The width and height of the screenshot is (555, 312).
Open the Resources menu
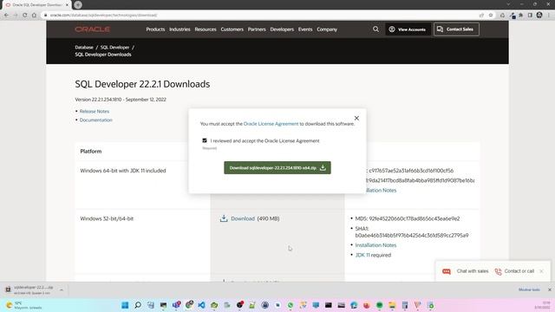pyautogui.click(x=206, y=29)
